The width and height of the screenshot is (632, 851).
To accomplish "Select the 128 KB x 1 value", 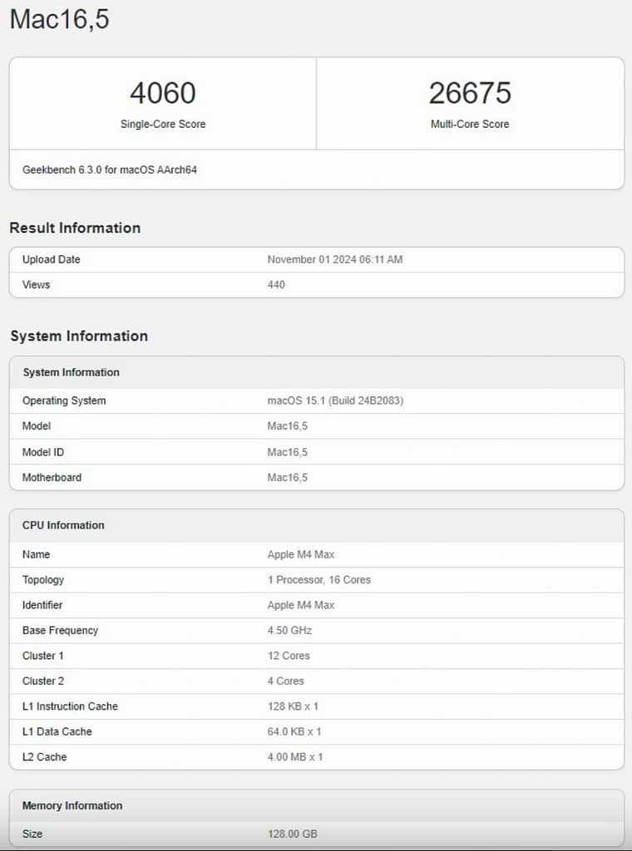I will coord(293,706).
